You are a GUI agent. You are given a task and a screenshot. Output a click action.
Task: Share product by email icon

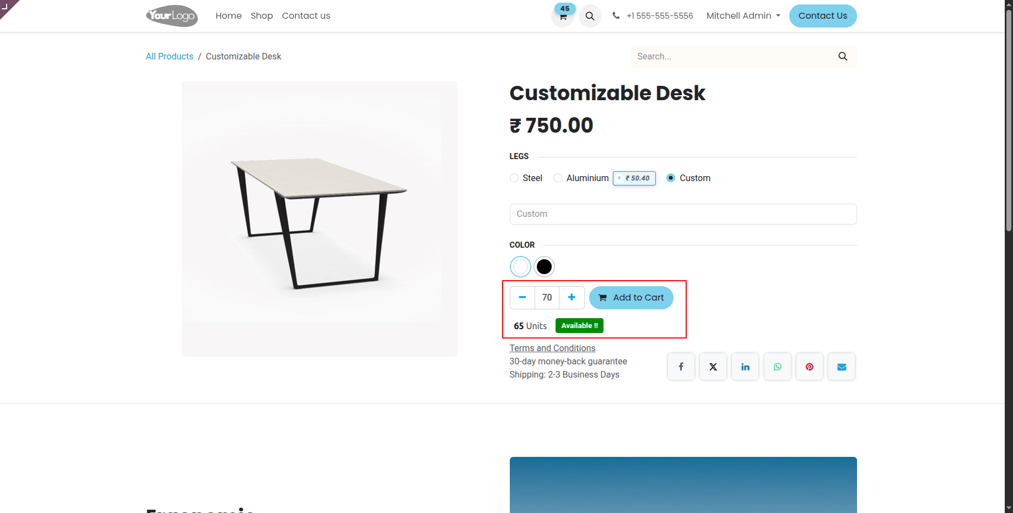point(842,367)
